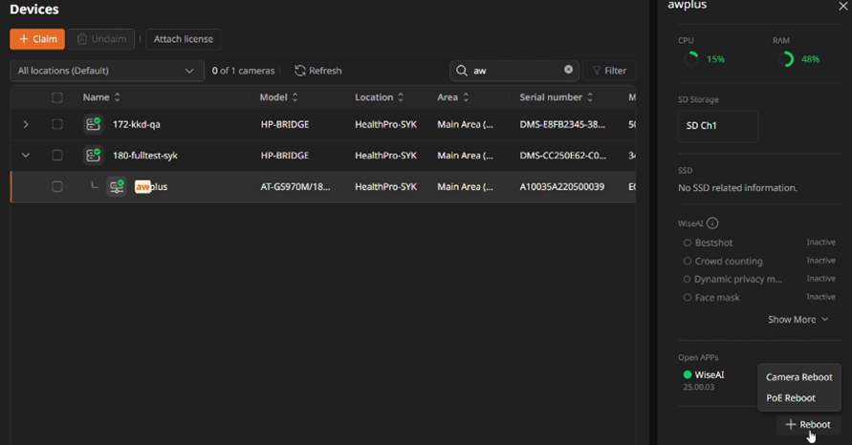Click the orange Claim button

[37, 39]
